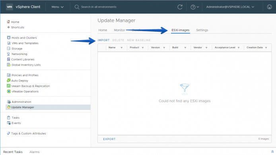
Task: Click the vm logo in header
Action: click(x=9, y=7)
